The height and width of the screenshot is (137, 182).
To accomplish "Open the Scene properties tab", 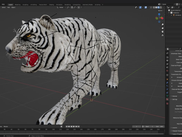I will click(x=167, y=67).
